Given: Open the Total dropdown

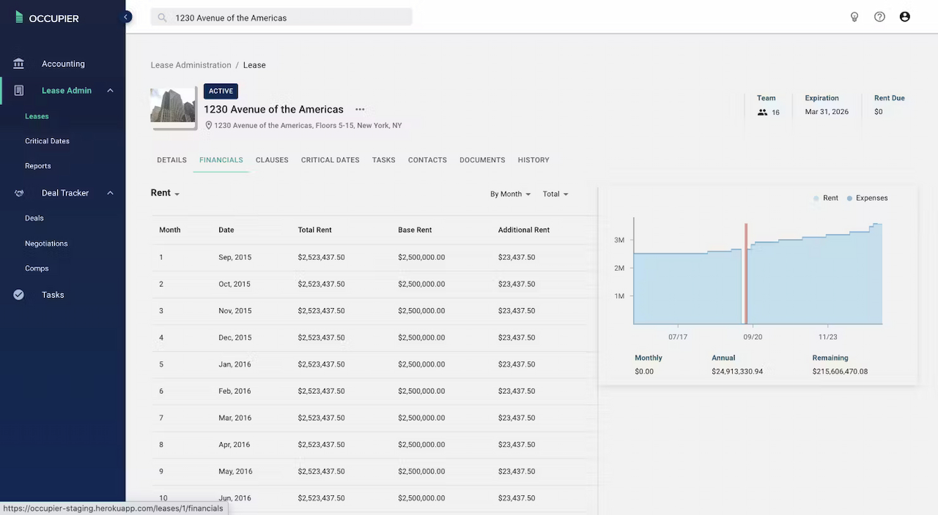Looking at the screenshot, I should coord(555,194).
